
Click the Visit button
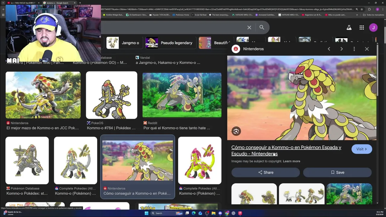point(362,149)
